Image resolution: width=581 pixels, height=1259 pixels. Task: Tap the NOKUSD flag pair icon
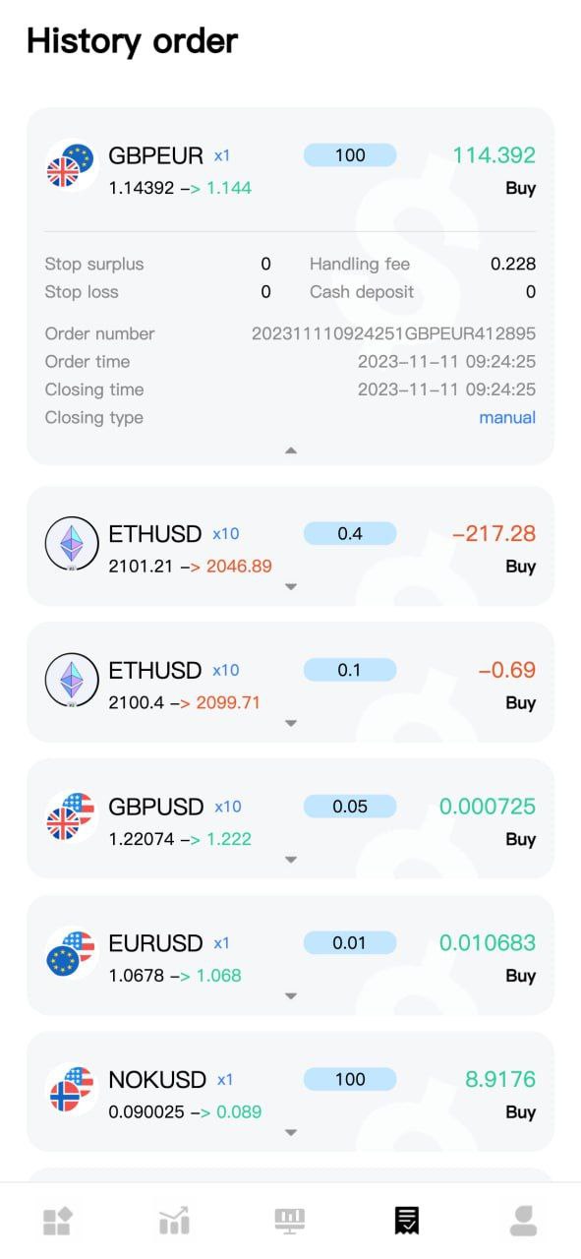coord(71,1089)
